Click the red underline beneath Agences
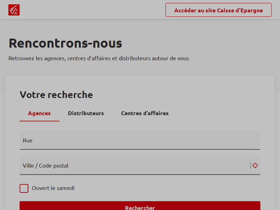This screenshot has height=210, width=280. pos(39,121)
